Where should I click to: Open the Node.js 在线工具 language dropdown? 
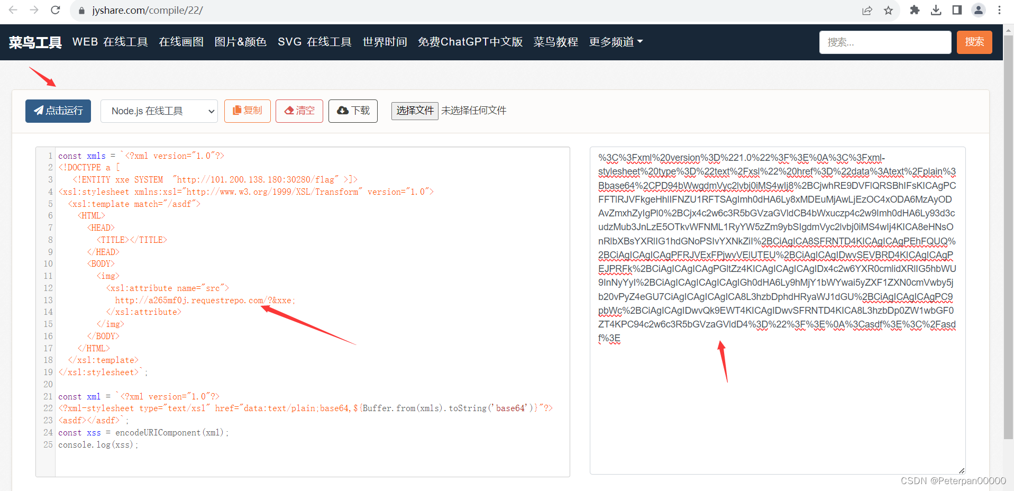(x=159, y=111)
